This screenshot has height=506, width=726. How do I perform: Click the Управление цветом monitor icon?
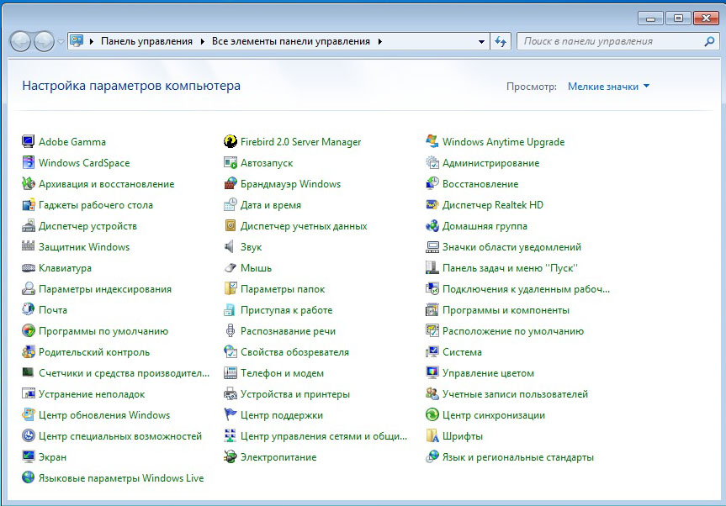(x=432, y=373)
